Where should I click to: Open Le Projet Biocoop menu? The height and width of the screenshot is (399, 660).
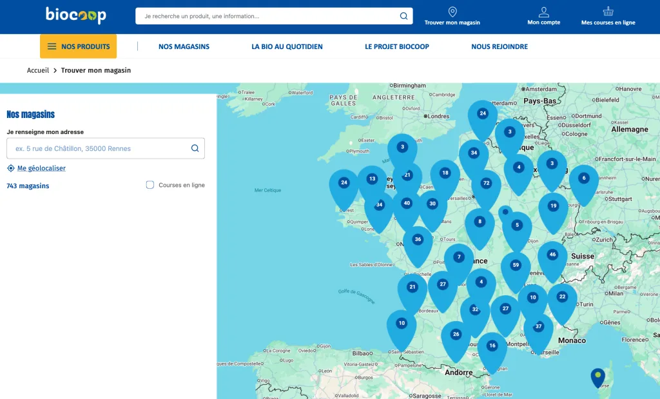pos(396,46)
